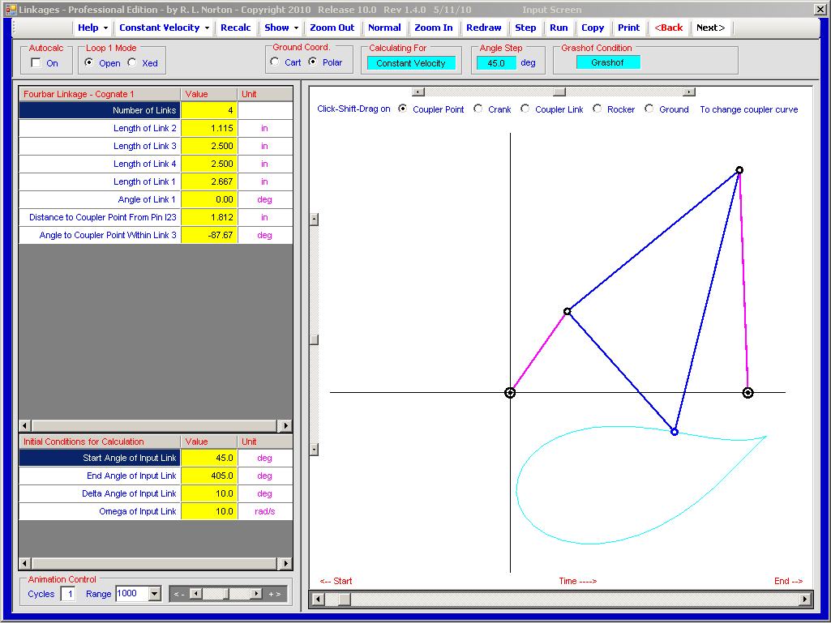Screen dimensions: 831x623
Task: Go to the Next> screen
Action: tap(710, 28)
